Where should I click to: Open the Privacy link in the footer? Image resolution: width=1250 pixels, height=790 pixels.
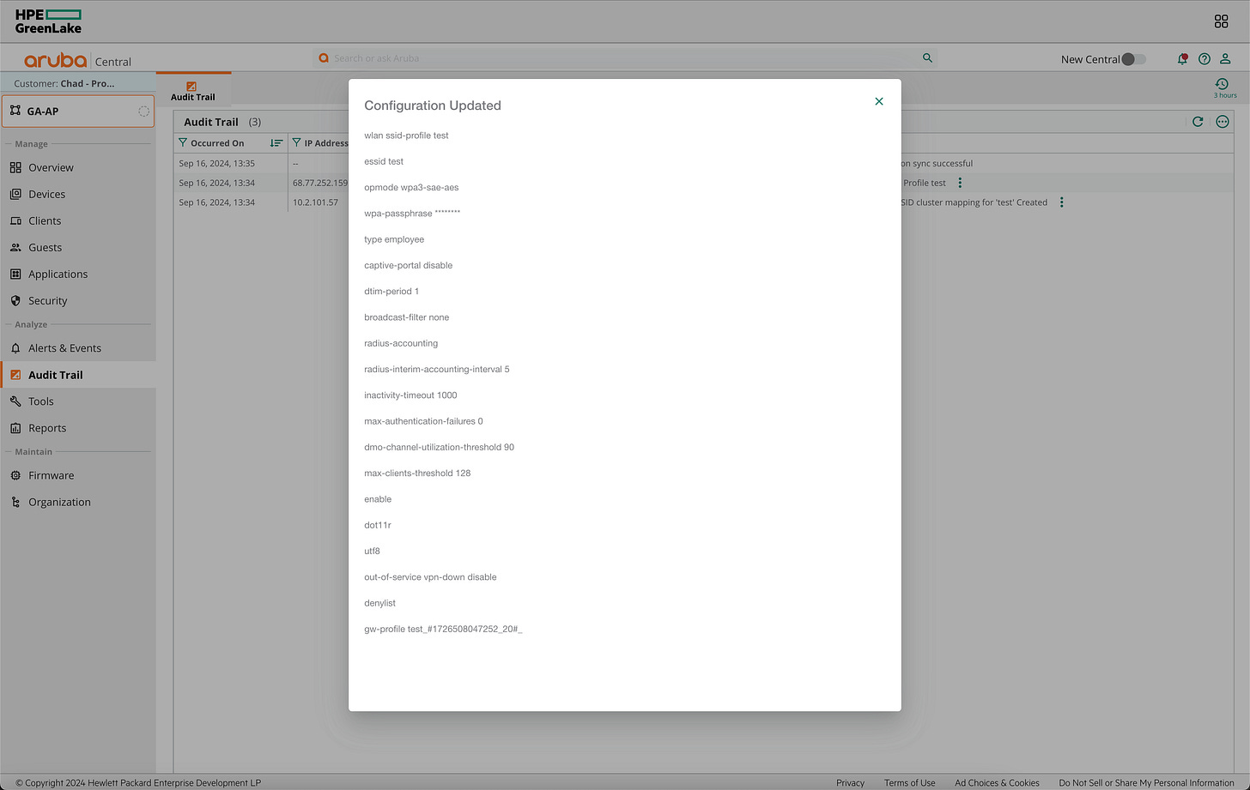pyautogui.click(x=850, y=782)
